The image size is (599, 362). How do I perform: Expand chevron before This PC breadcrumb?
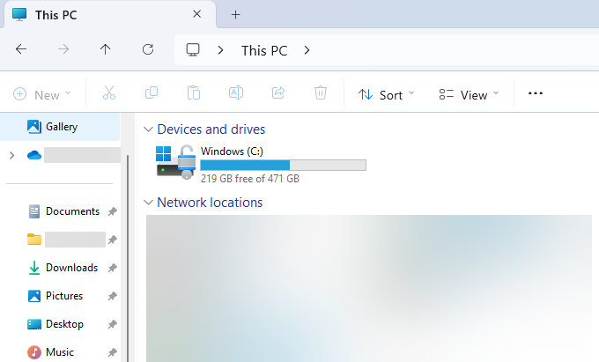(x=220, y=50)
